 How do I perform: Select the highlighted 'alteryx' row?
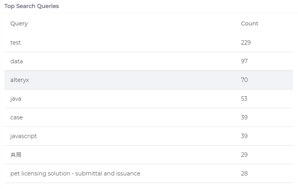pyautogui.click(x=149, y=80)
